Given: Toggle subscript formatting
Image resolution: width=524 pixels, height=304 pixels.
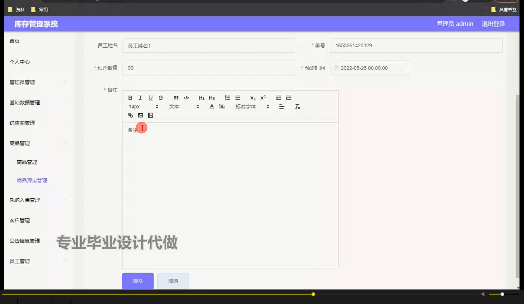Looking at the screenshot, I should pos(252,98).
